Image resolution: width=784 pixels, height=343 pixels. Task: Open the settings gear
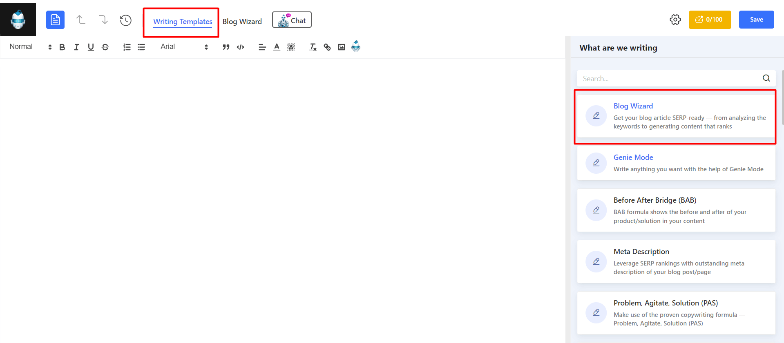pyautogui.click(x=675, y=20)
